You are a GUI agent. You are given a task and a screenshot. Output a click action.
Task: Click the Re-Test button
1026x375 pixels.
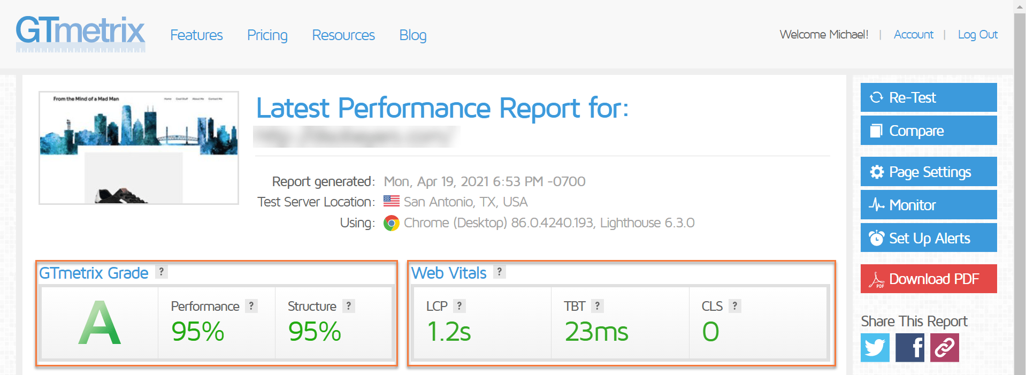pyautogui.click(x=928, y=97)
